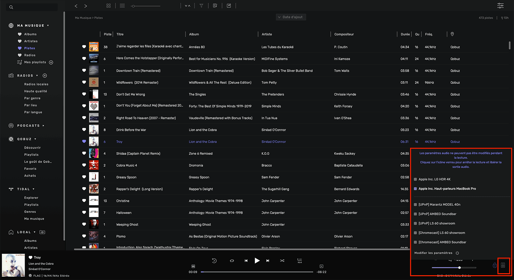Collapse the QOBUZ section
The width and height of the screenshot is (514, 280).
[x=35, y=139]
